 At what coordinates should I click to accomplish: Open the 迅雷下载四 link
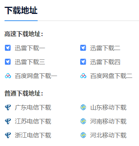(x=105, y=62)
